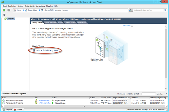The height and width of the screenshot is (112, 169).
Task: Click the close tab link
Action: pyautogui.click(x=127, y=26)
